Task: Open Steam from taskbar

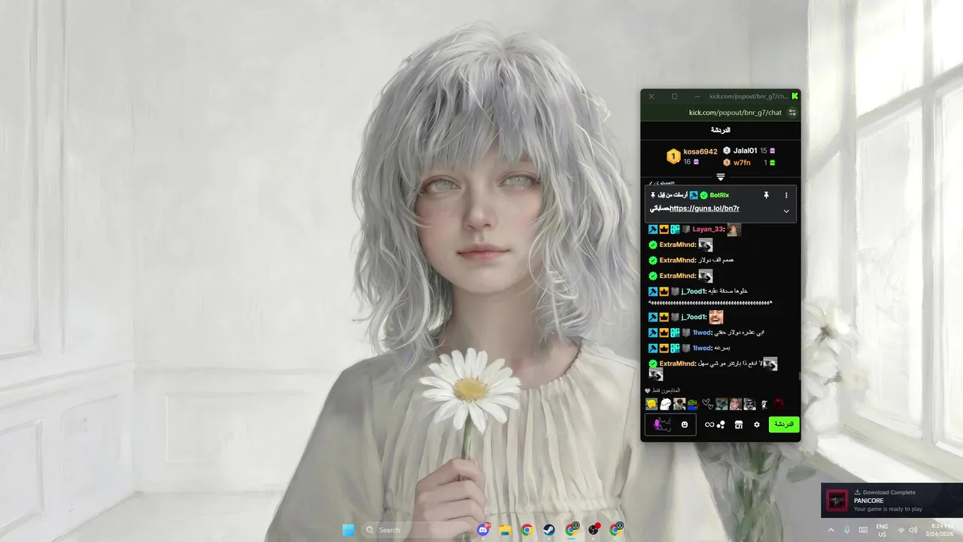Action: tap(549, 530)
